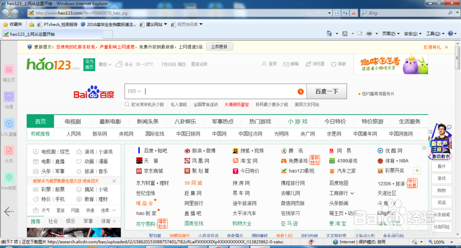Select the 小游戏 navigation tab
The image size is (461, 248).
297,121
